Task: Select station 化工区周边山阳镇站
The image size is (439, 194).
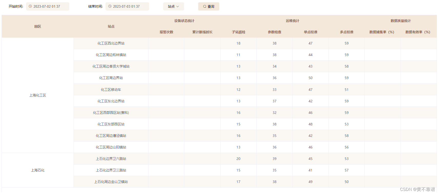Action: 111,147
